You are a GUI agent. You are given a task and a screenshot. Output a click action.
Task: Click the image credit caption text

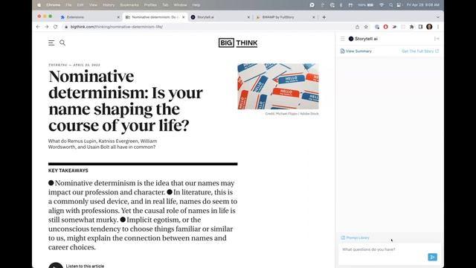[292, 114]
